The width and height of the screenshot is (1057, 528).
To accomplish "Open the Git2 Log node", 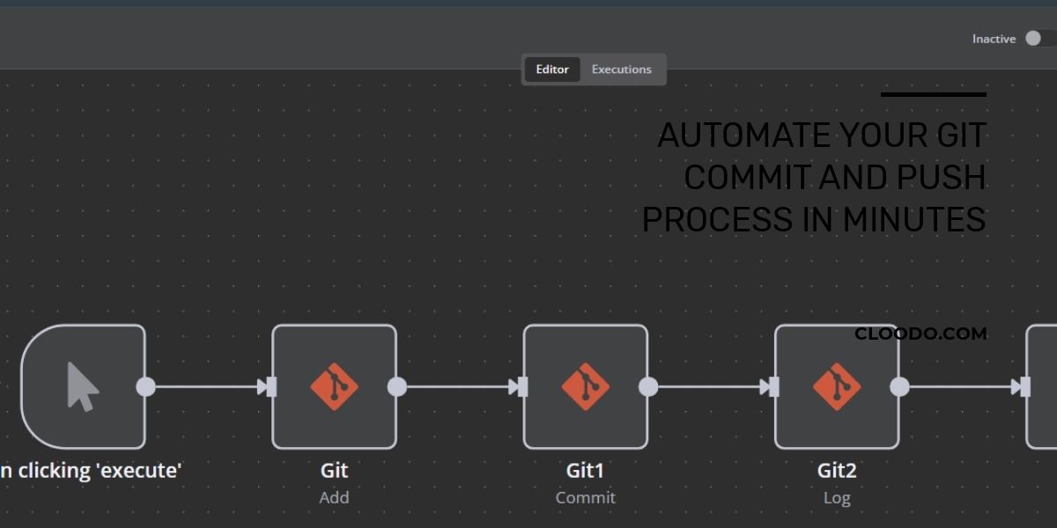I will tap(837, 386).
